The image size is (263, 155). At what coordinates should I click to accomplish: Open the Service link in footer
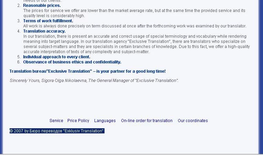(x=56, y=121)
